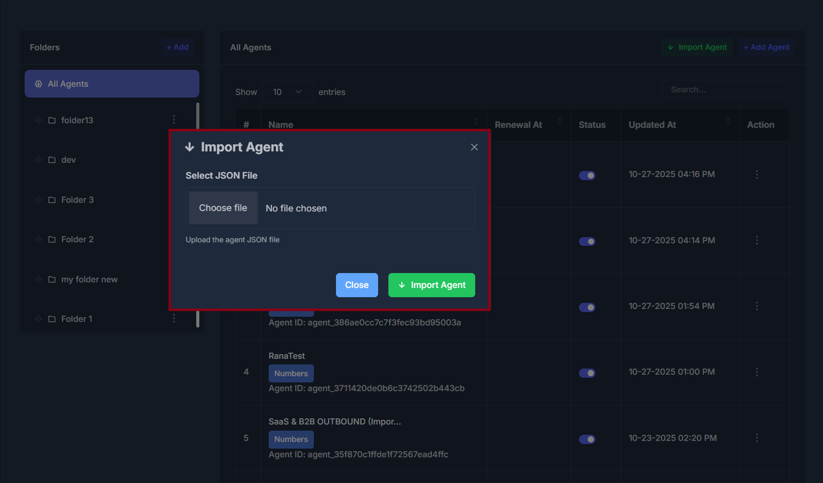Select Folder 3 in the Folders panel
The width and height of the screenshot is (823, 483).
pos(77,200)
